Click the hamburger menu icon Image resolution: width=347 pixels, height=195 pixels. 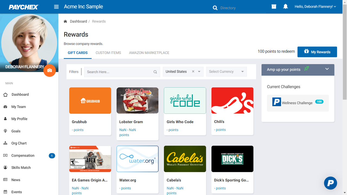point(56,7)
